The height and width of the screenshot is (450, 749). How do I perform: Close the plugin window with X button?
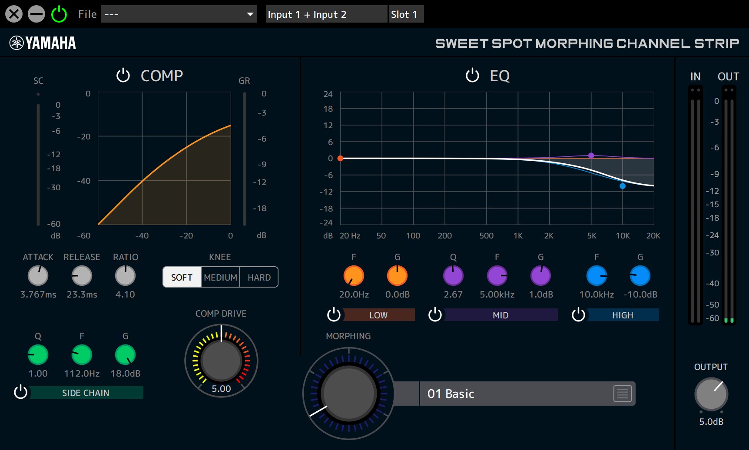pos(14,14)
